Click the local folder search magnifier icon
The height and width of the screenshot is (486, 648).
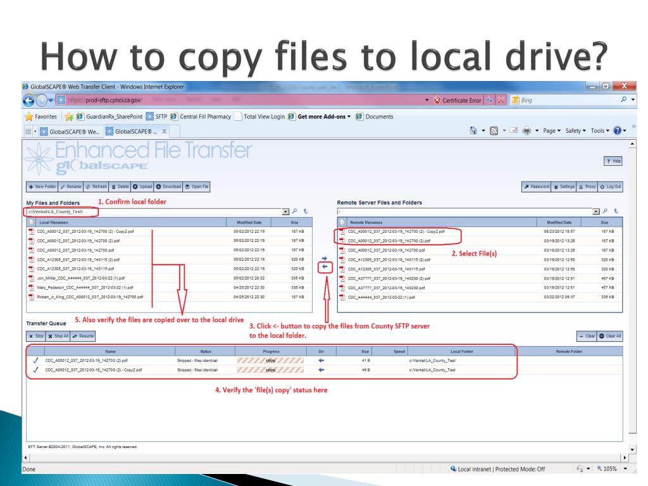[x=294, y=211]
